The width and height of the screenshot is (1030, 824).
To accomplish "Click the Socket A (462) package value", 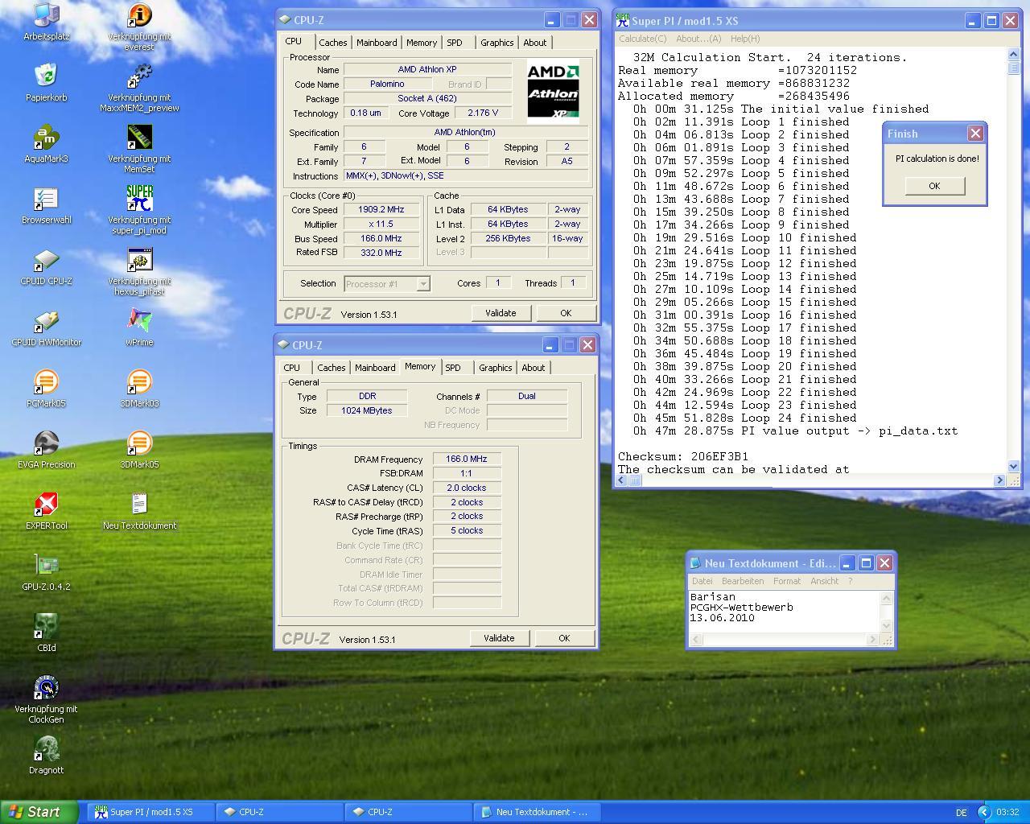I will tap(427, 98).
